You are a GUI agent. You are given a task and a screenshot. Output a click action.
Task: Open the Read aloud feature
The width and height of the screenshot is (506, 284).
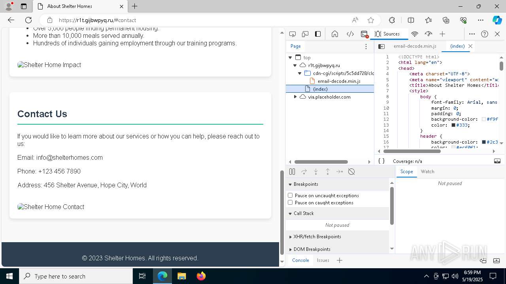pos(355,20)
